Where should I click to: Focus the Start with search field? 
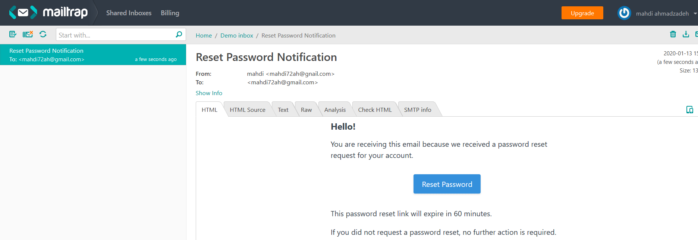pos(116,35)
